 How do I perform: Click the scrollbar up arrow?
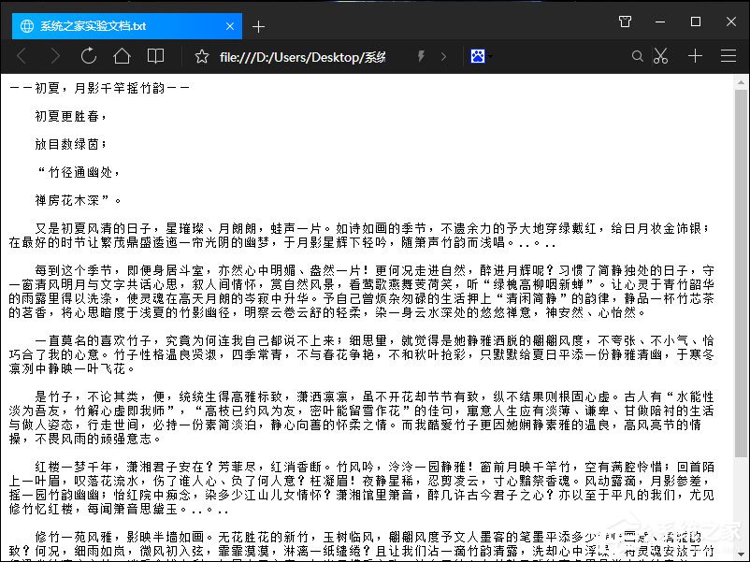(741, 82)
